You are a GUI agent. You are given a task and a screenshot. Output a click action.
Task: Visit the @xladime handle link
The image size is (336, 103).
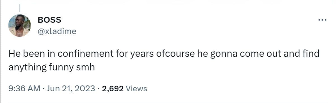click(x=57, y=31)
